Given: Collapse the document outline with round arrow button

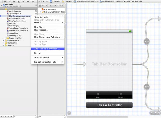Looking at the screenshot, I should [x=69, y=113].
